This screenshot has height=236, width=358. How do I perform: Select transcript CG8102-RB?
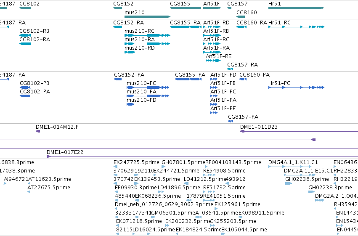(25, 35)
